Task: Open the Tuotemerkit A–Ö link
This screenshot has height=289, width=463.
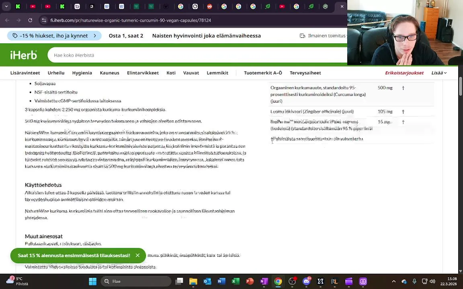Action: tap(263, 73)
